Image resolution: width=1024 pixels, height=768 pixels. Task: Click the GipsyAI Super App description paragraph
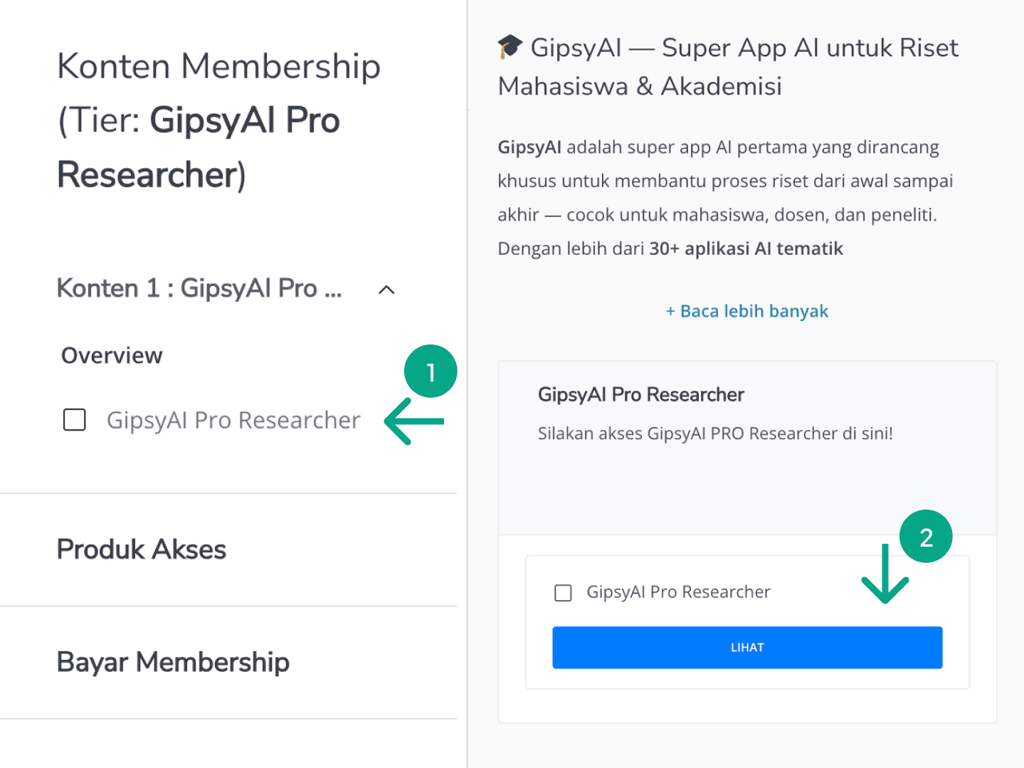click(x=724, y=197)
